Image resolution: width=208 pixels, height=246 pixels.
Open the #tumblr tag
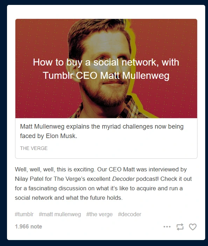pyautogui.click(x=24, y=214)
